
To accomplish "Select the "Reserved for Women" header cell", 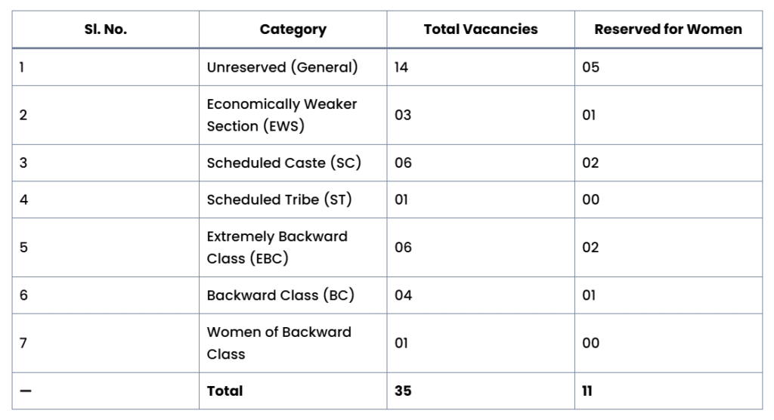I will coord(667,30).
